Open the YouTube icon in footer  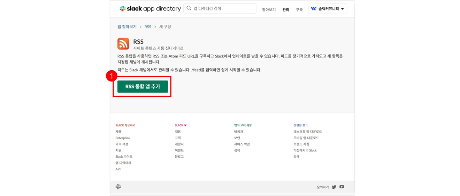click(x=342, y=187)
